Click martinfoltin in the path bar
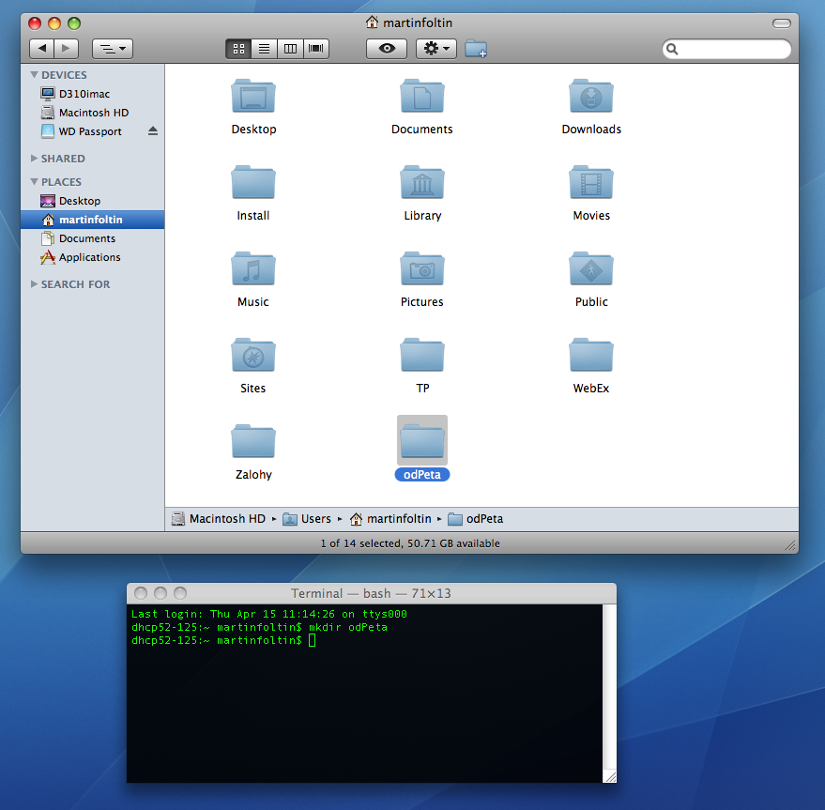The width and height of the screenshot is (825, 810). 391,519
